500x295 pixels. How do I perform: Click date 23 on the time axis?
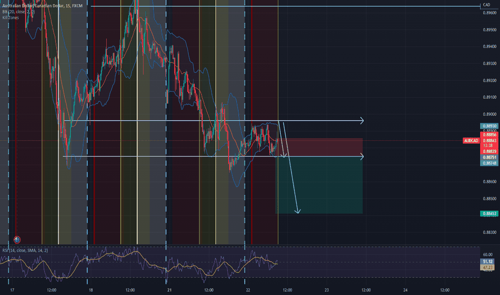pyautogui.click(x=327, y=290)
